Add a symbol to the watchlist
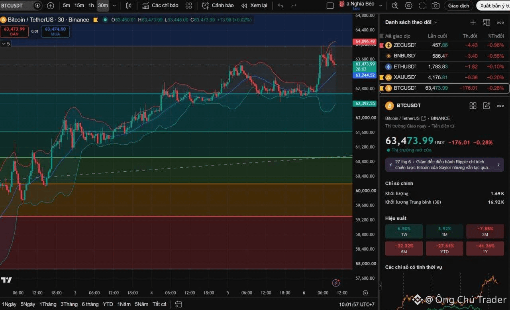510x310 pixels. [x=473, y=22]
